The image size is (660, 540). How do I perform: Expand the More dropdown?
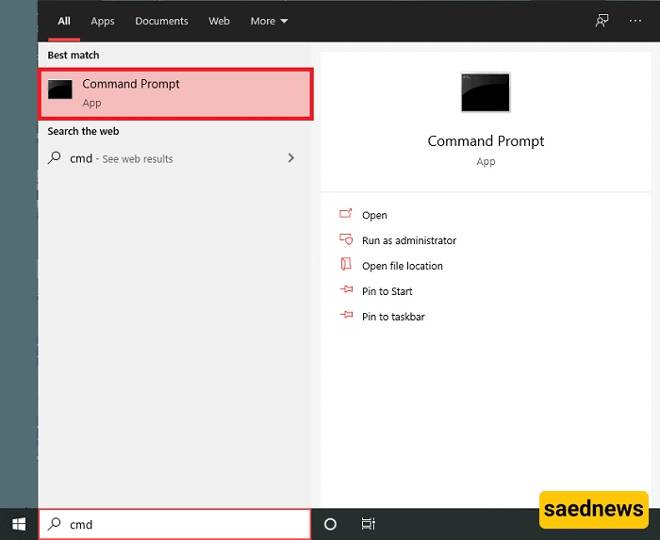269,21
